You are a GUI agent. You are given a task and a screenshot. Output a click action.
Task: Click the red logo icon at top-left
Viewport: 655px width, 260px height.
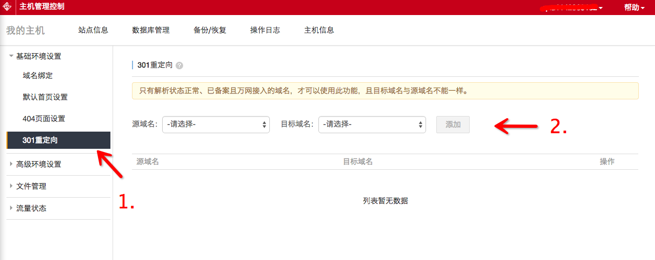8,7
